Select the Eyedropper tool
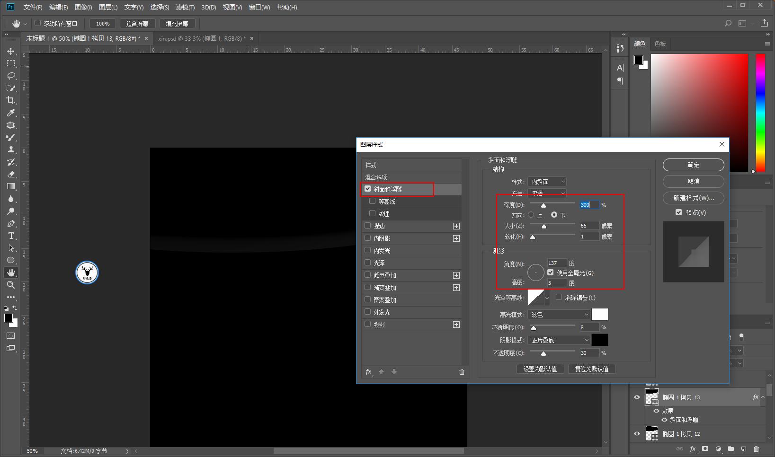Screen dimensions: 775x457 coord(11,113)
